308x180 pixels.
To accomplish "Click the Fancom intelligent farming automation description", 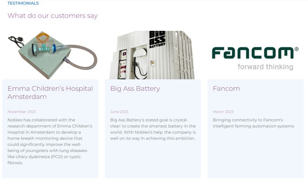I will click(253, 123).
